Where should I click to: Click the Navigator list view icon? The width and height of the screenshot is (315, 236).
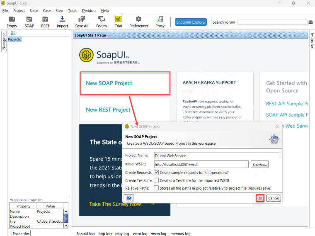pos(13,33)
